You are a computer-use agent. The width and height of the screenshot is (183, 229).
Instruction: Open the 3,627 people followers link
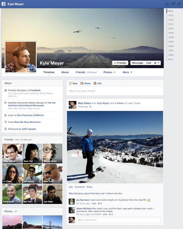(x=29, y=129)
